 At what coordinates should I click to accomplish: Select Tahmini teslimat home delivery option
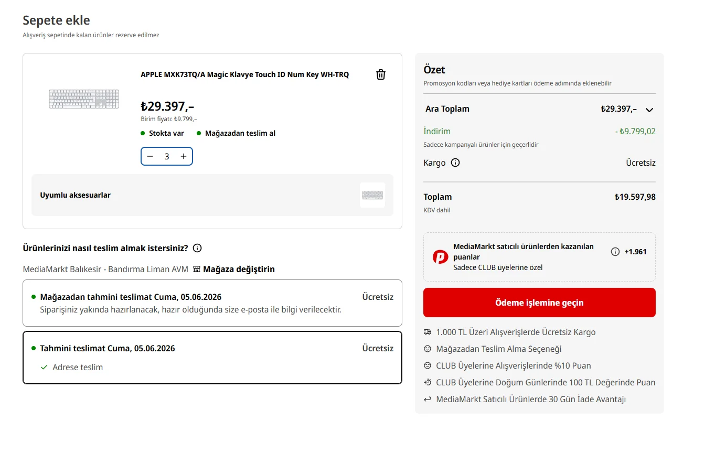point(212,358)
